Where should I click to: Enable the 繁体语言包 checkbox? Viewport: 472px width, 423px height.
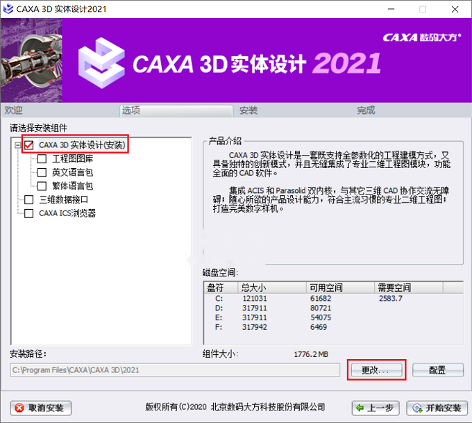pos(42,186)
